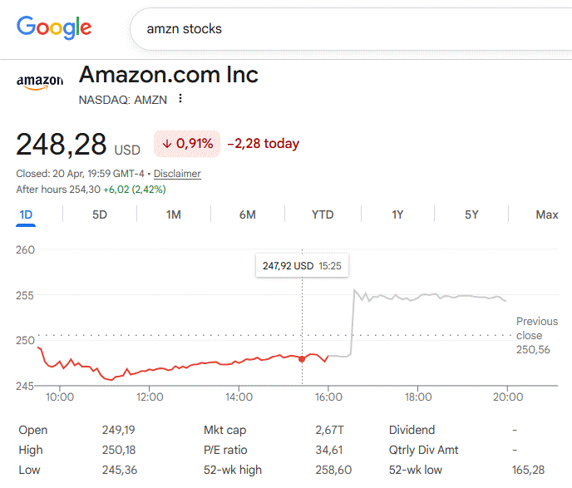Click the Amazon logo icon
Image resolution: width=572 pixels, height=488 pixels.
click(40, 81)
